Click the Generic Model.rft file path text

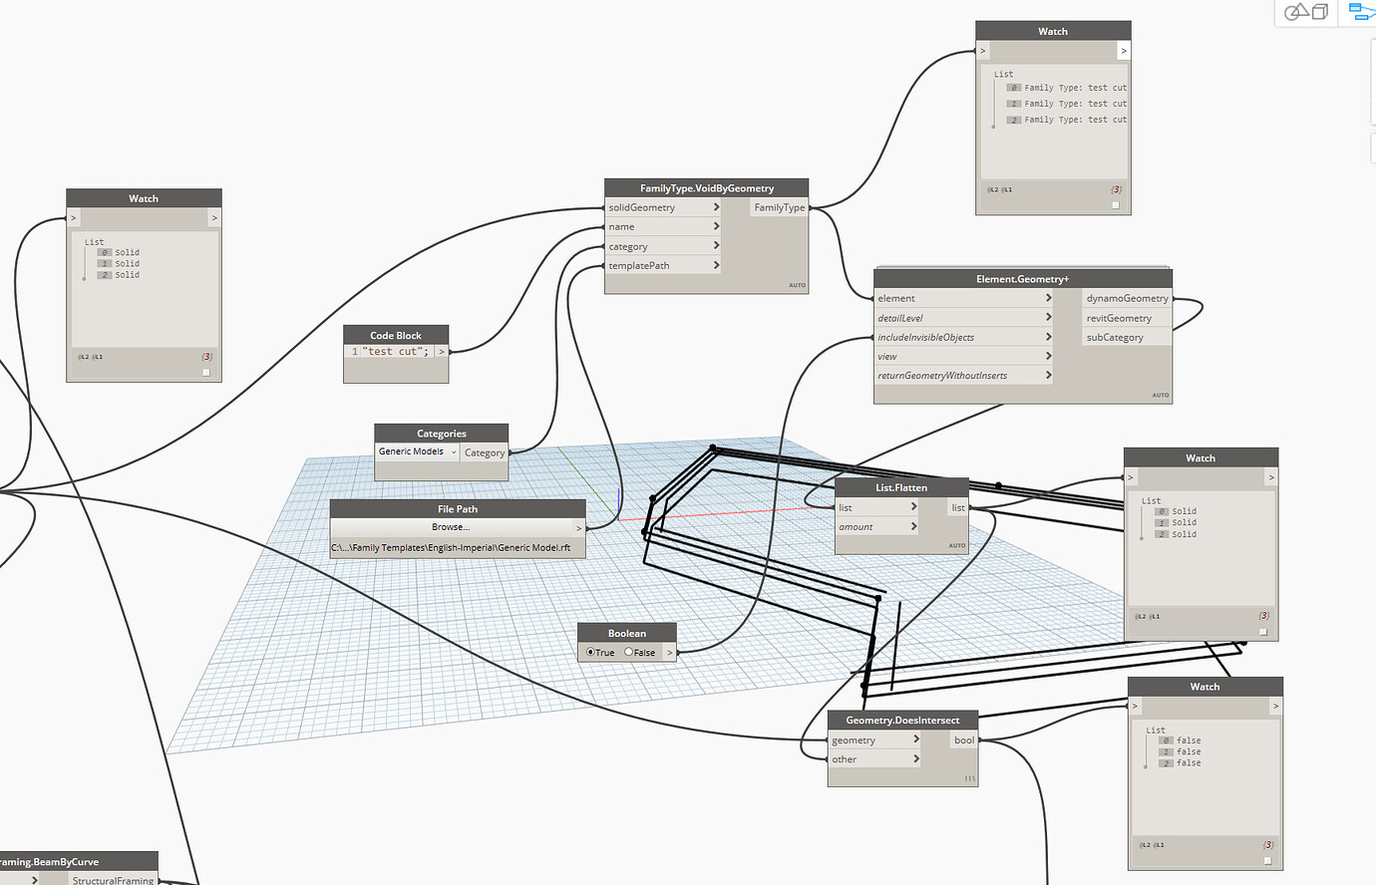(457, 546)
